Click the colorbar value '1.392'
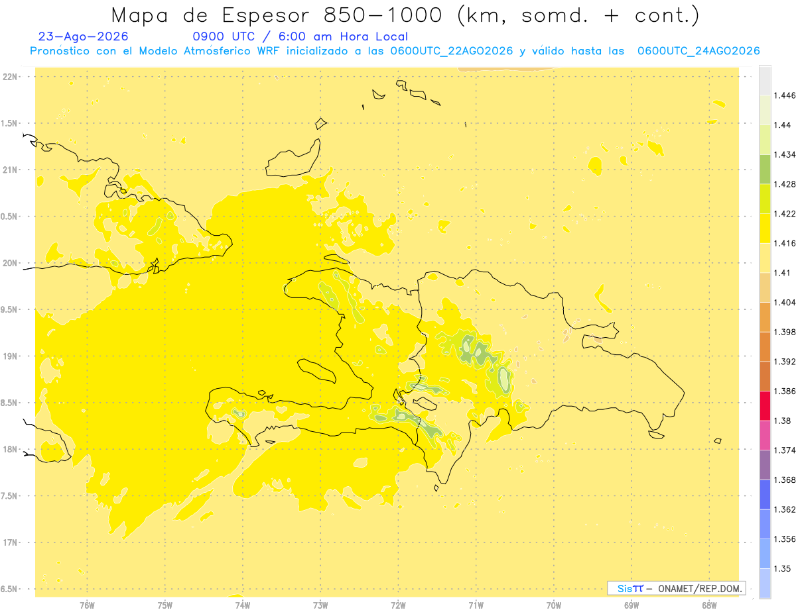 (785, 362)
